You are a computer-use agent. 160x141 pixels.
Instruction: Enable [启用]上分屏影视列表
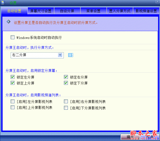pos(13,107)
